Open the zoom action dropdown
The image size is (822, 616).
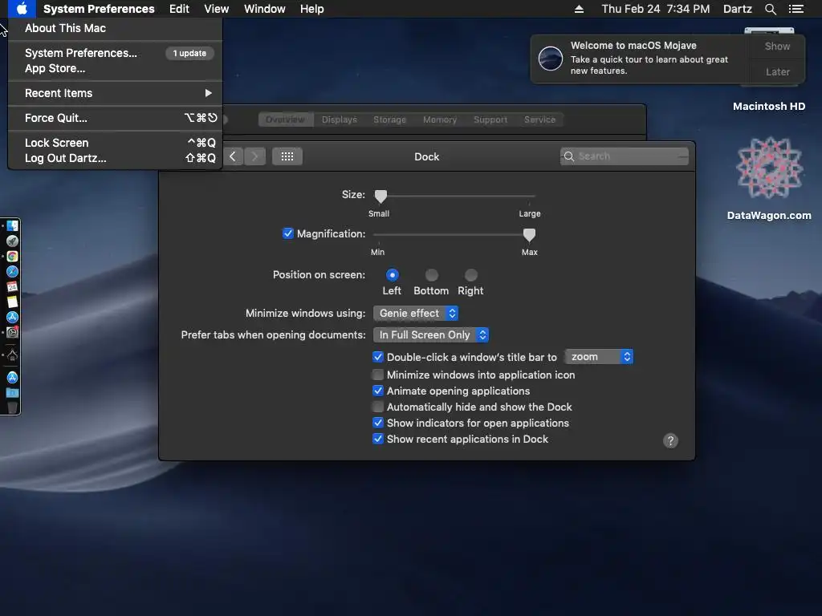(x=599, y=357)
